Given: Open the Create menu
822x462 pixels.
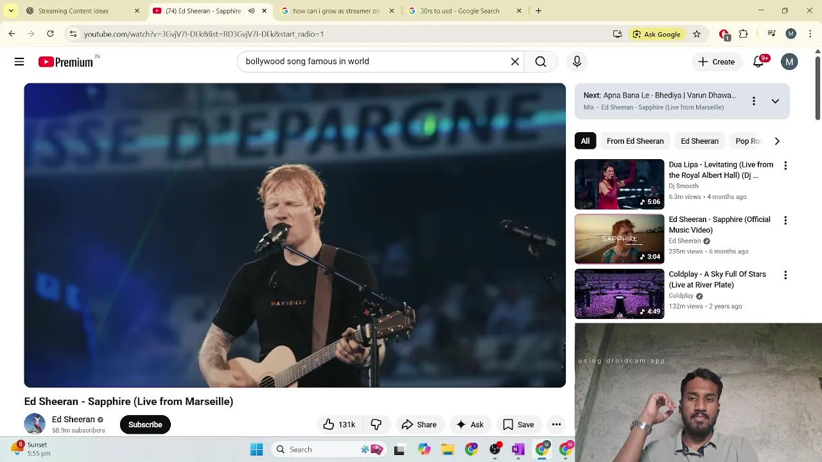Looking at the screenshot, I should pos(716,62).
